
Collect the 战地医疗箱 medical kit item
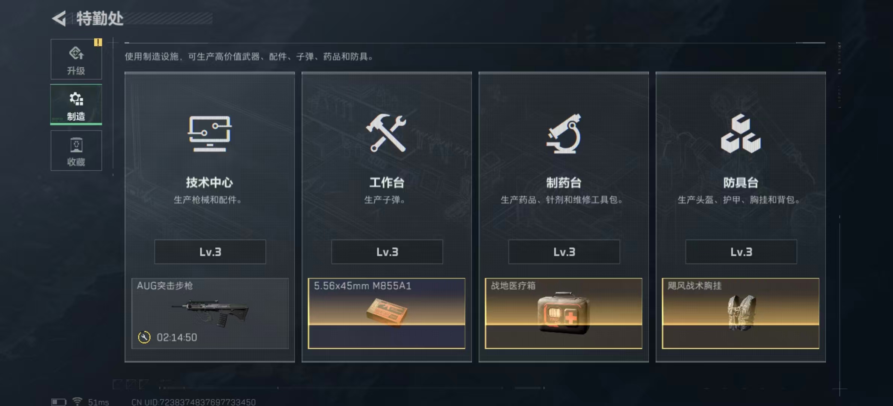(564, 314)
